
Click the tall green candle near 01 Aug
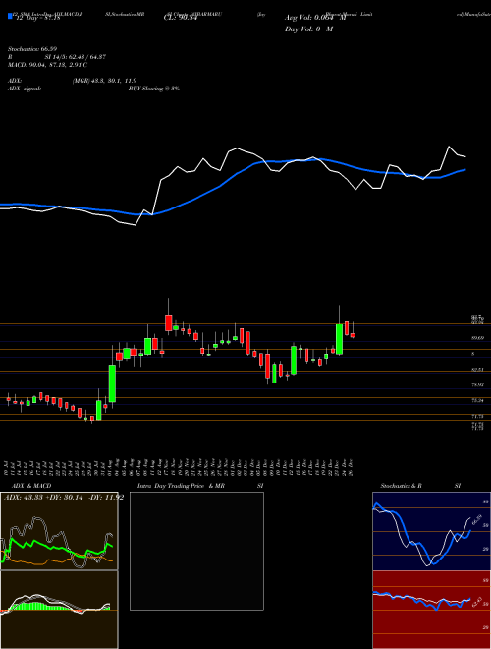tap(112, 383)
